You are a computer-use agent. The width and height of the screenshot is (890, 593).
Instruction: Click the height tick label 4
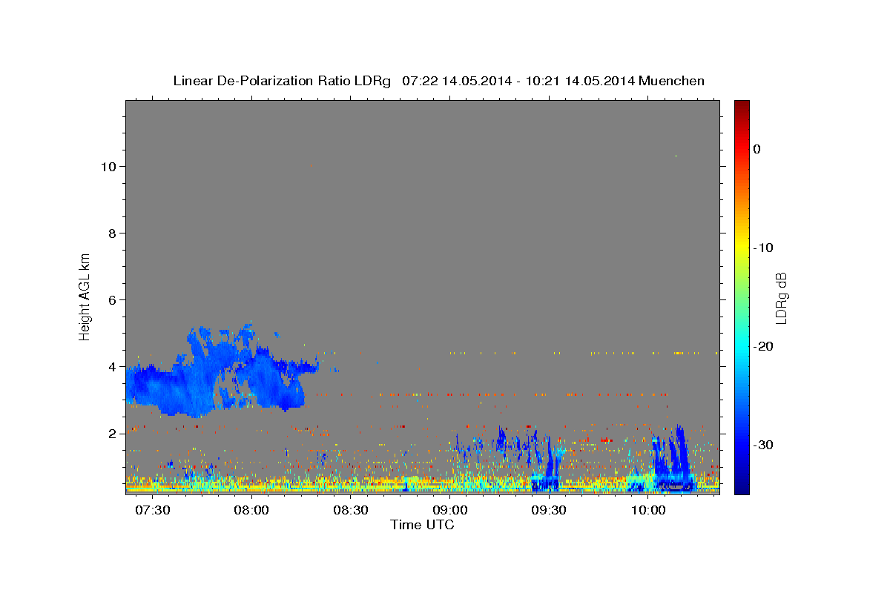tap(113, 367)
